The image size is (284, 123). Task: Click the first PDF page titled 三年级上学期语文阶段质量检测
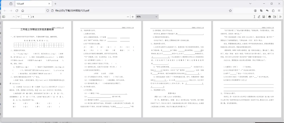point(37,69)
